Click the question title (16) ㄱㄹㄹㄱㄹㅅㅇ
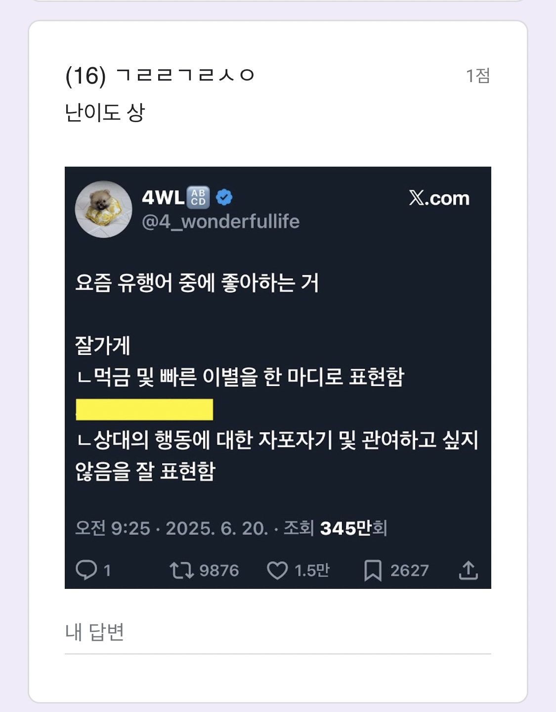 pyautogui.click(x=160, y=76)
